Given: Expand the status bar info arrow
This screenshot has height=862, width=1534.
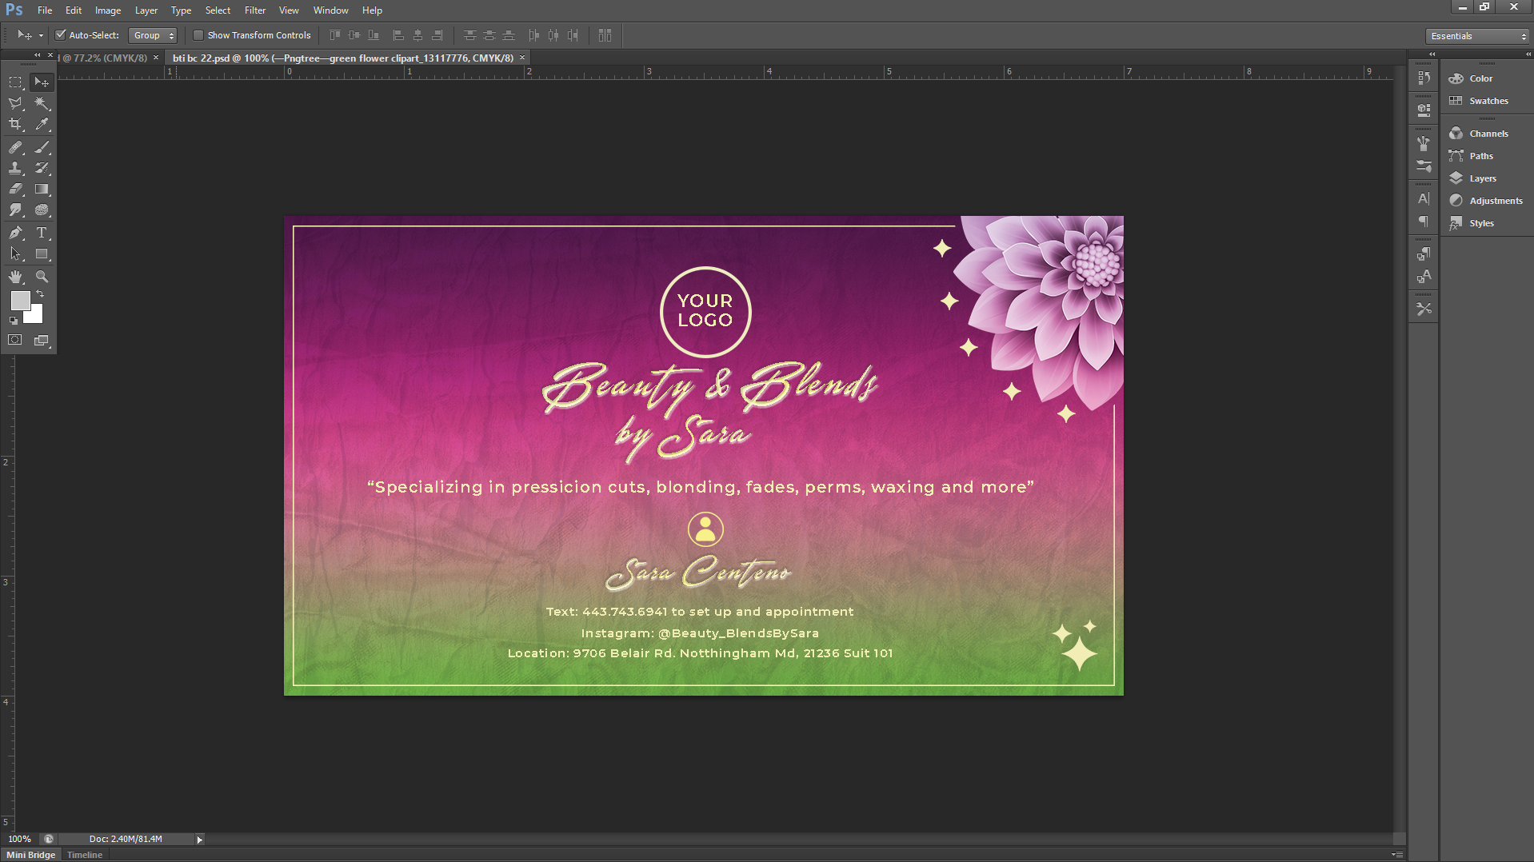Looking at the screenshot, I should click(199, 839).
